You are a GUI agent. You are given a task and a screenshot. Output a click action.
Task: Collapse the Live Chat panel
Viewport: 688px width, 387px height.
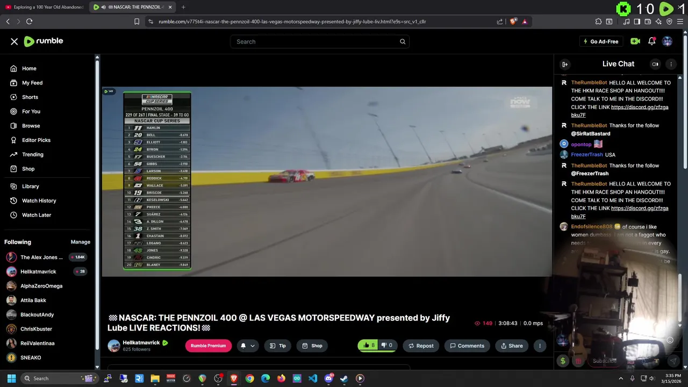(565, 64)
